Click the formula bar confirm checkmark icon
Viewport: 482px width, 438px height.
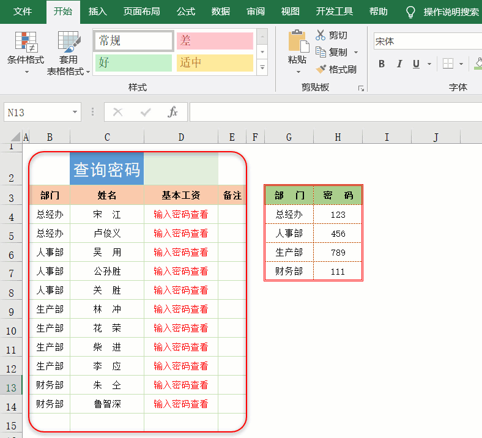(x=146, y=112)
